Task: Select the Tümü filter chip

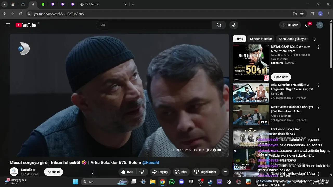Action: click(x=239, y=39)
